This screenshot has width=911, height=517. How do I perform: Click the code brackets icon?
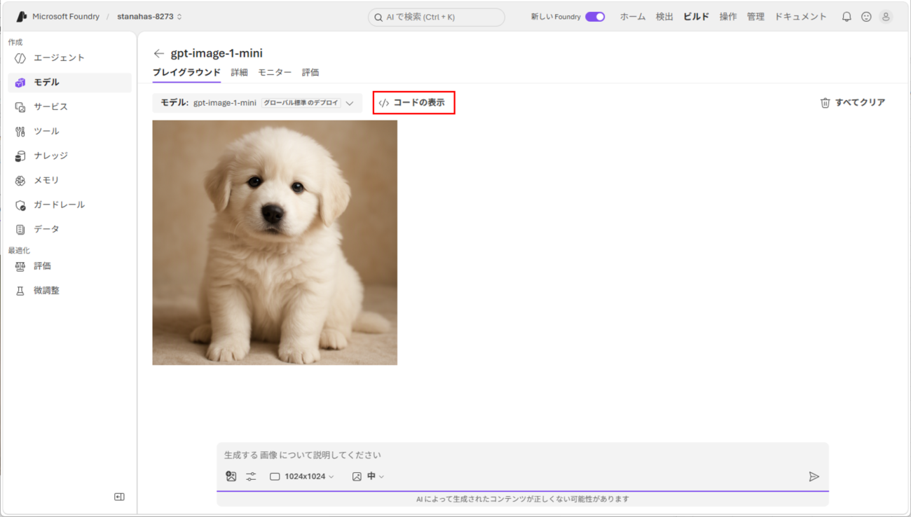pyautogui.click(x=384, y=103)
